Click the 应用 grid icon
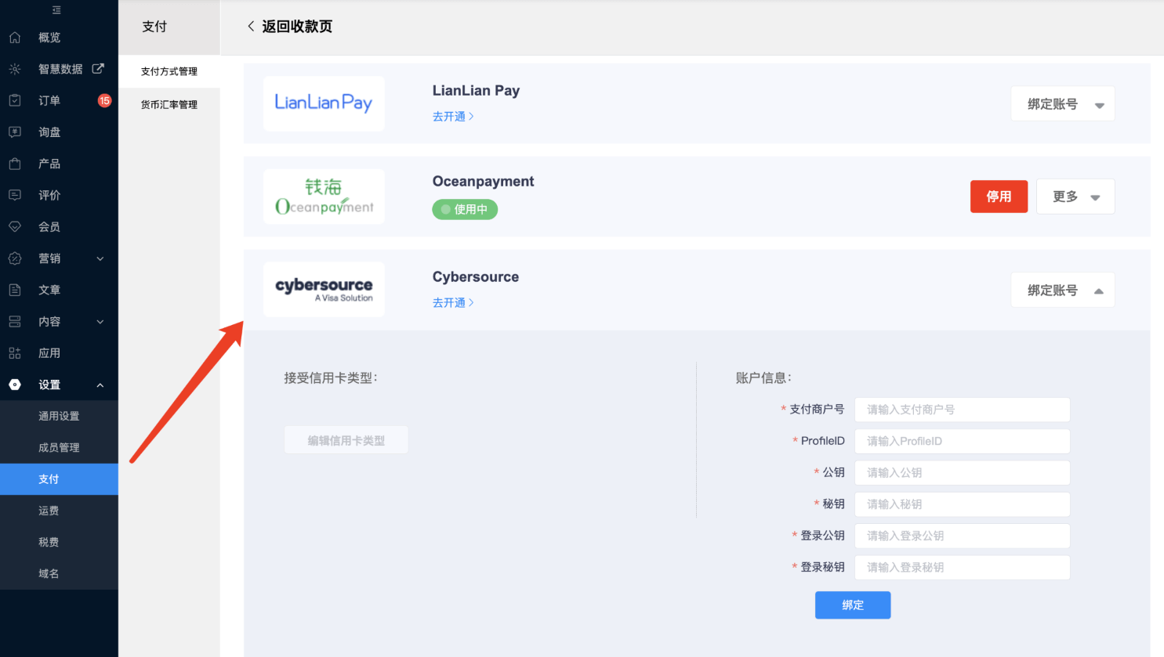 click(x=15, y=353)
